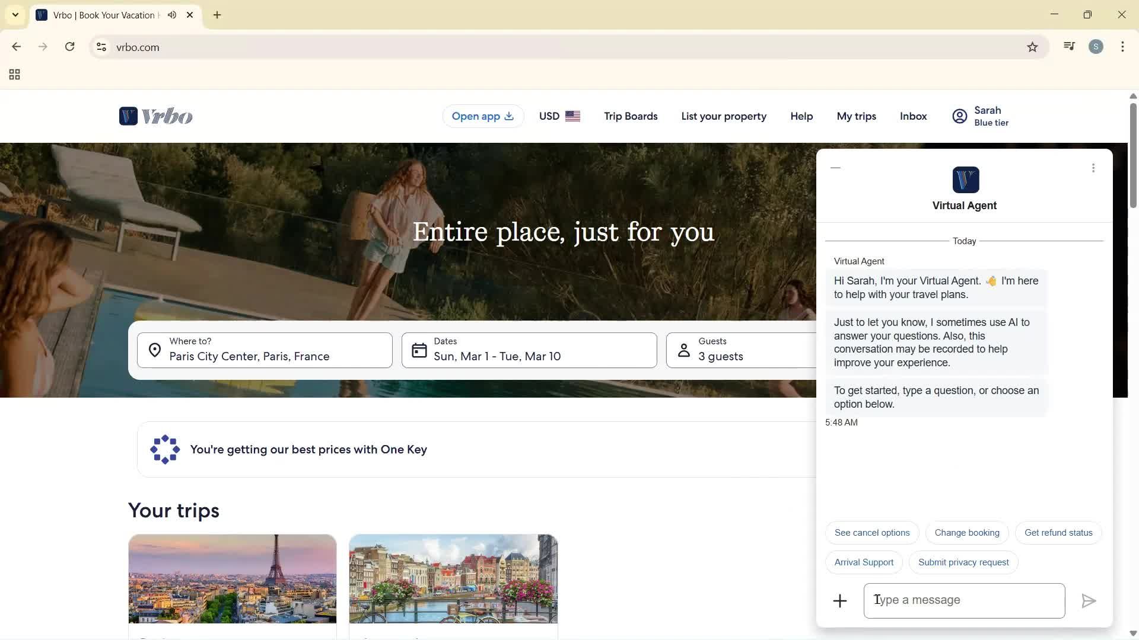
Task: Open the Inbox menu item
Action: [912, 116]
